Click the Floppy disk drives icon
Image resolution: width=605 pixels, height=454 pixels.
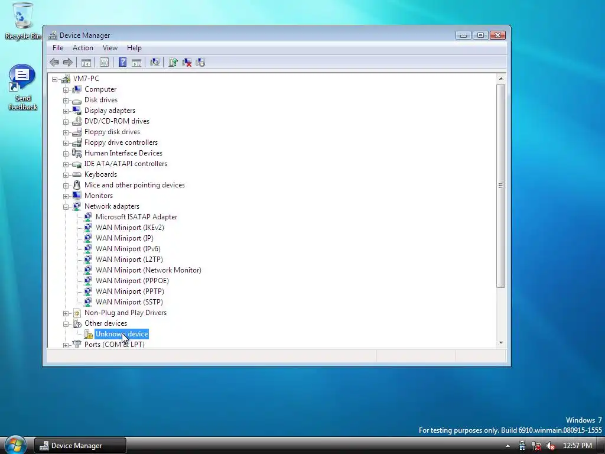pos(77,132)
